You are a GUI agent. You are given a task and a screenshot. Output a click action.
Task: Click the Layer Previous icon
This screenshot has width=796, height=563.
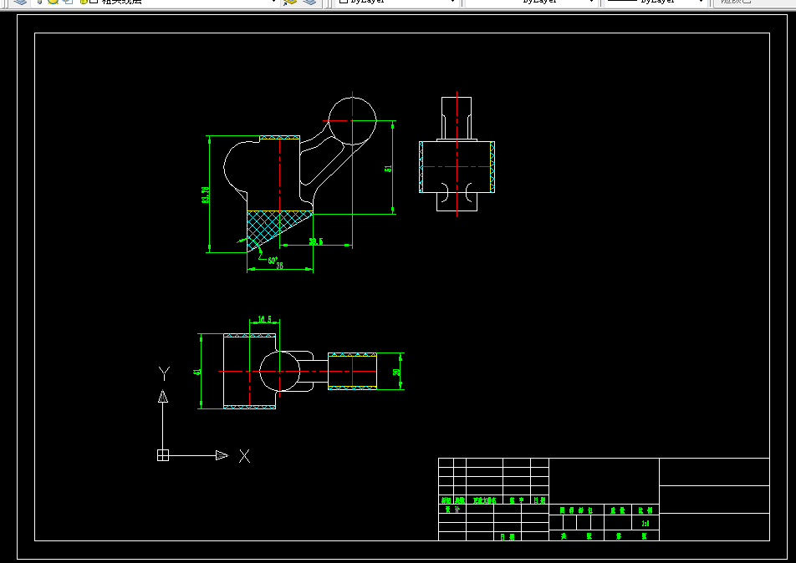(309, 2)
